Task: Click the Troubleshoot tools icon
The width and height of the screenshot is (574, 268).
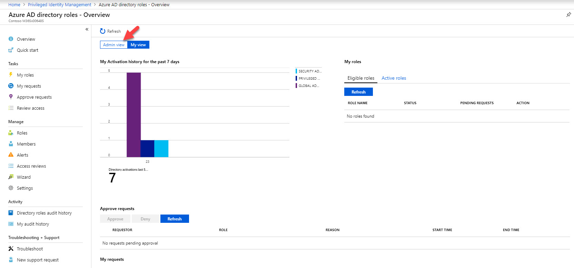Action: click(x=11, y=249)
